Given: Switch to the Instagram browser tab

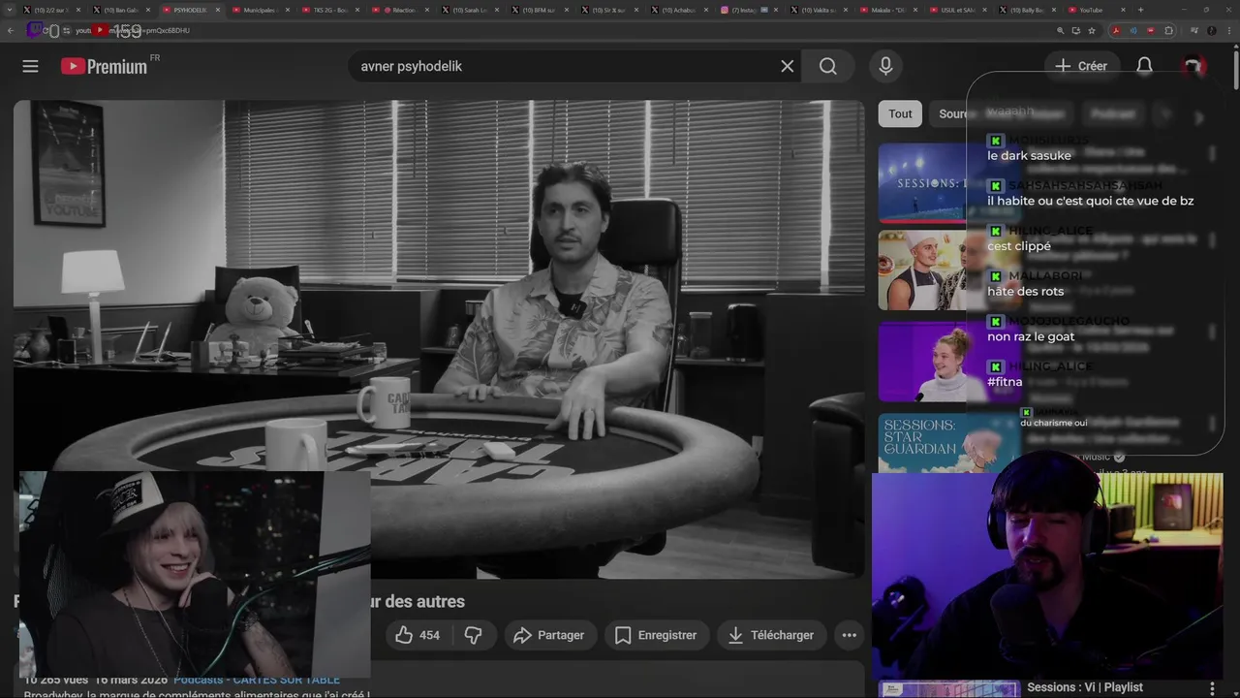Looking at the screenshot, I should (748, 10).
